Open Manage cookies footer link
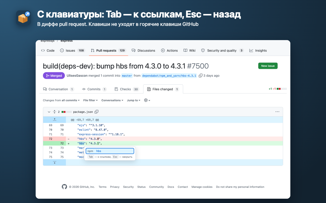The image size is (326, 203). [x=202, y=187]
